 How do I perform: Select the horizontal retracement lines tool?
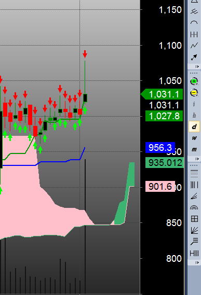pyautogui.click(x=194, y=174)
